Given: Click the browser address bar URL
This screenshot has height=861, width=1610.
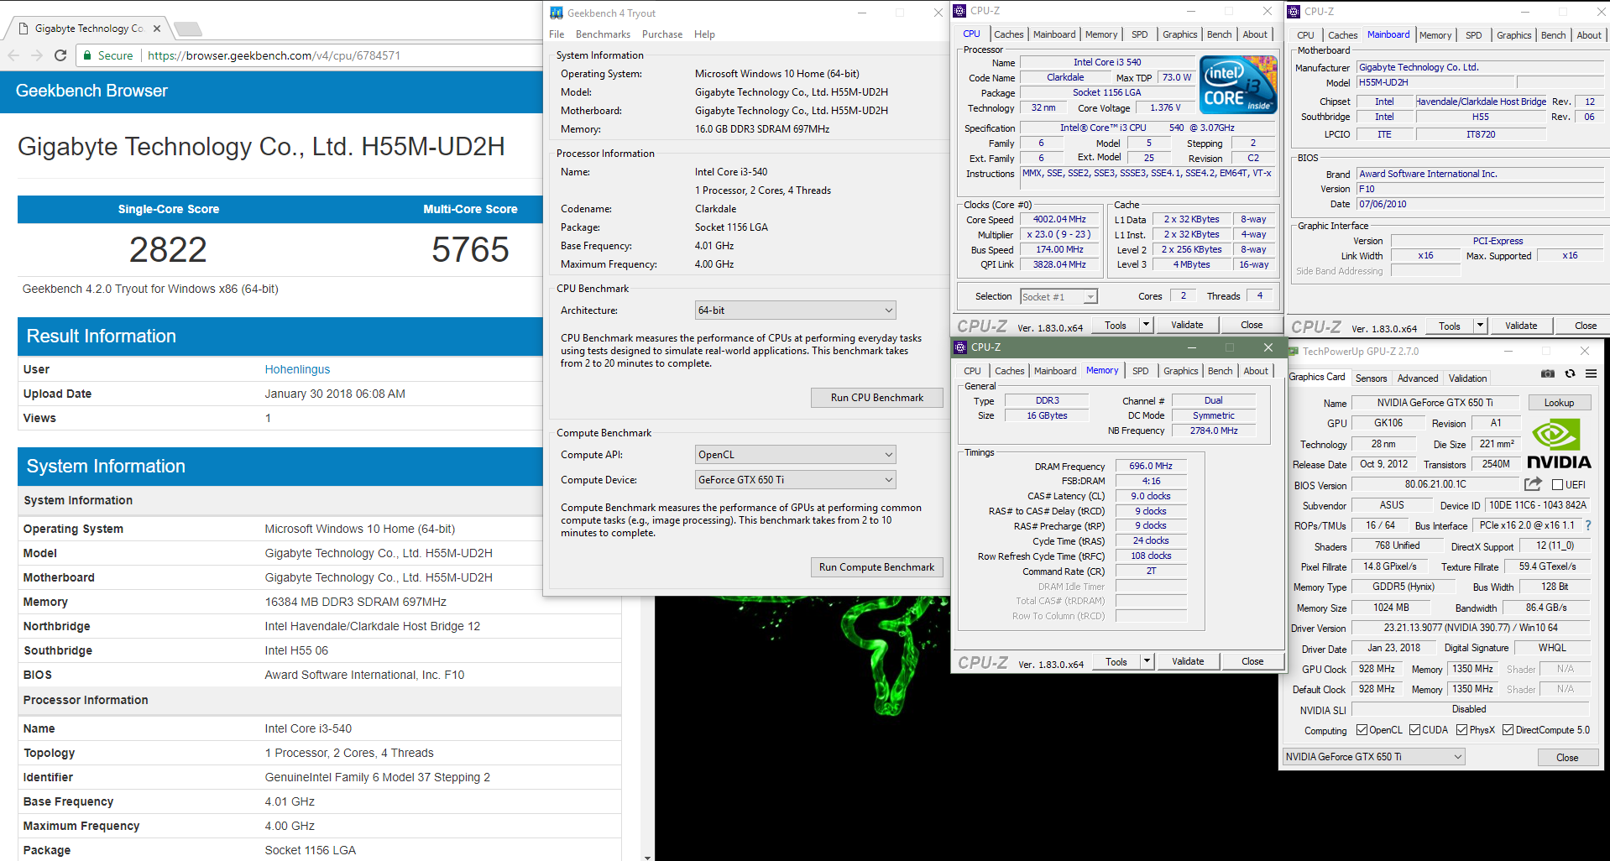Looking at the screenshot, I should (274, 55).
